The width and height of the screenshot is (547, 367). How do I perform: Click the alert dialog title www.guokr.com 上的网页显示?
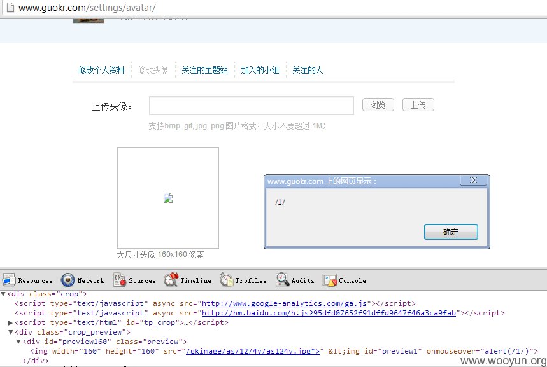[322, 181]
